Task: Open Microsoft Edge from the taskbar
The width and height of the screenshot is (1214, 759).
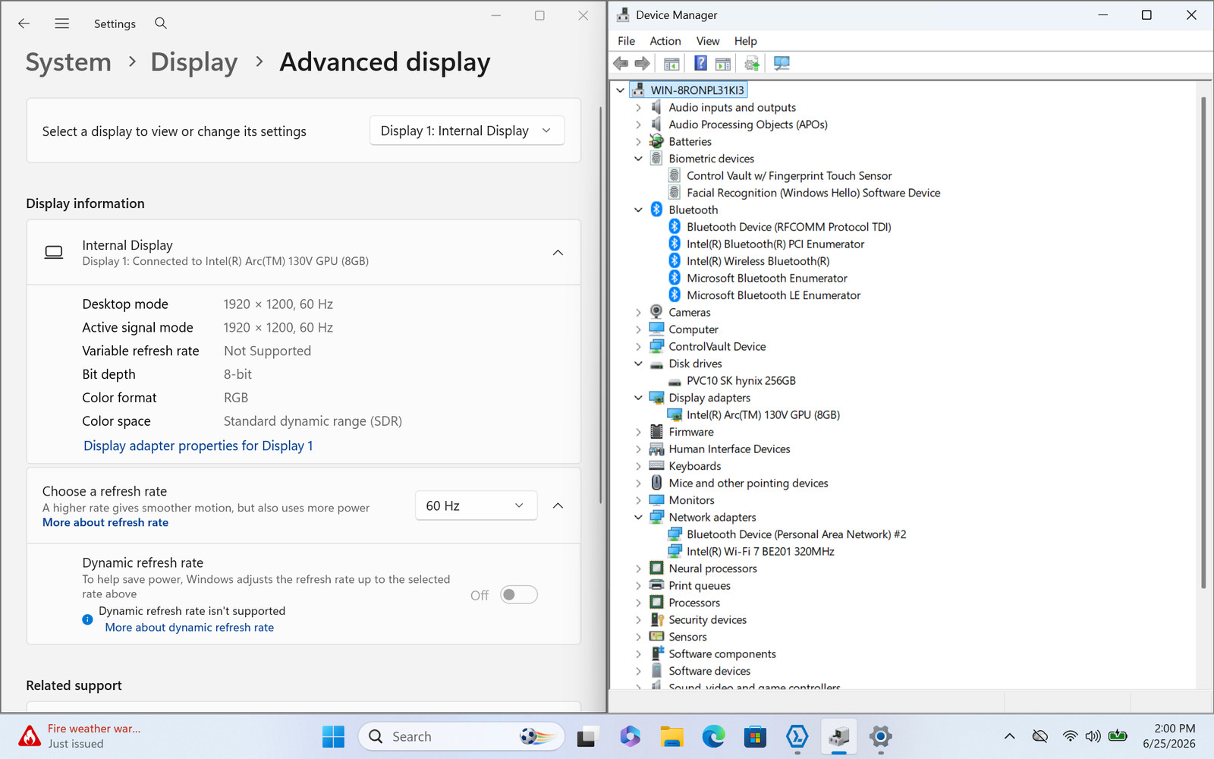Action: (x=713, y=736)
